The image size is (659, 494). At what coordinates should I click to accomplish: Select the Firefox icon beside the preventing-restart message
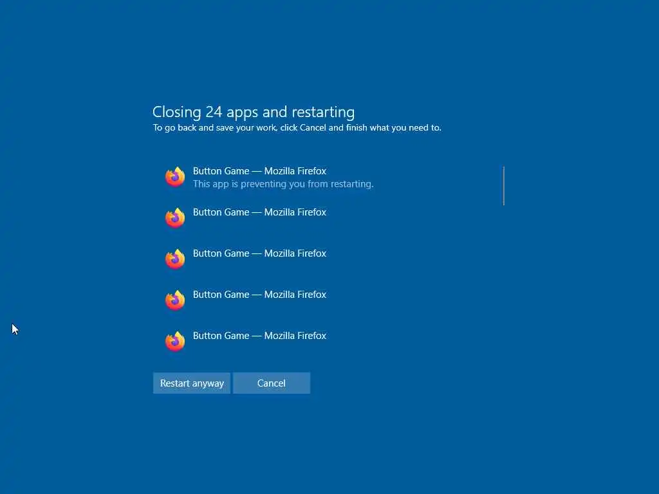click(175, 177)
